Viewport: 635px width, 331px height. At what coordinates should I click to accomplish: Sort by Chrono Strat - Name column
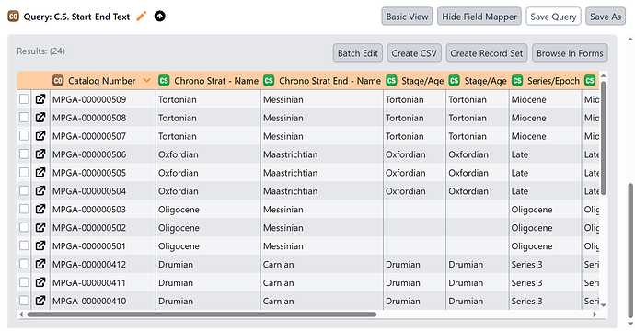pyautogui.click(x=216, y=81)
